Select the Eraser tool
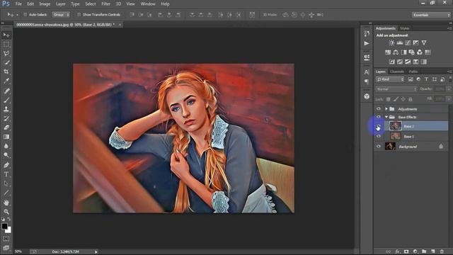The width and height of the screenshot is (453, 255). [x=6, y=127]
